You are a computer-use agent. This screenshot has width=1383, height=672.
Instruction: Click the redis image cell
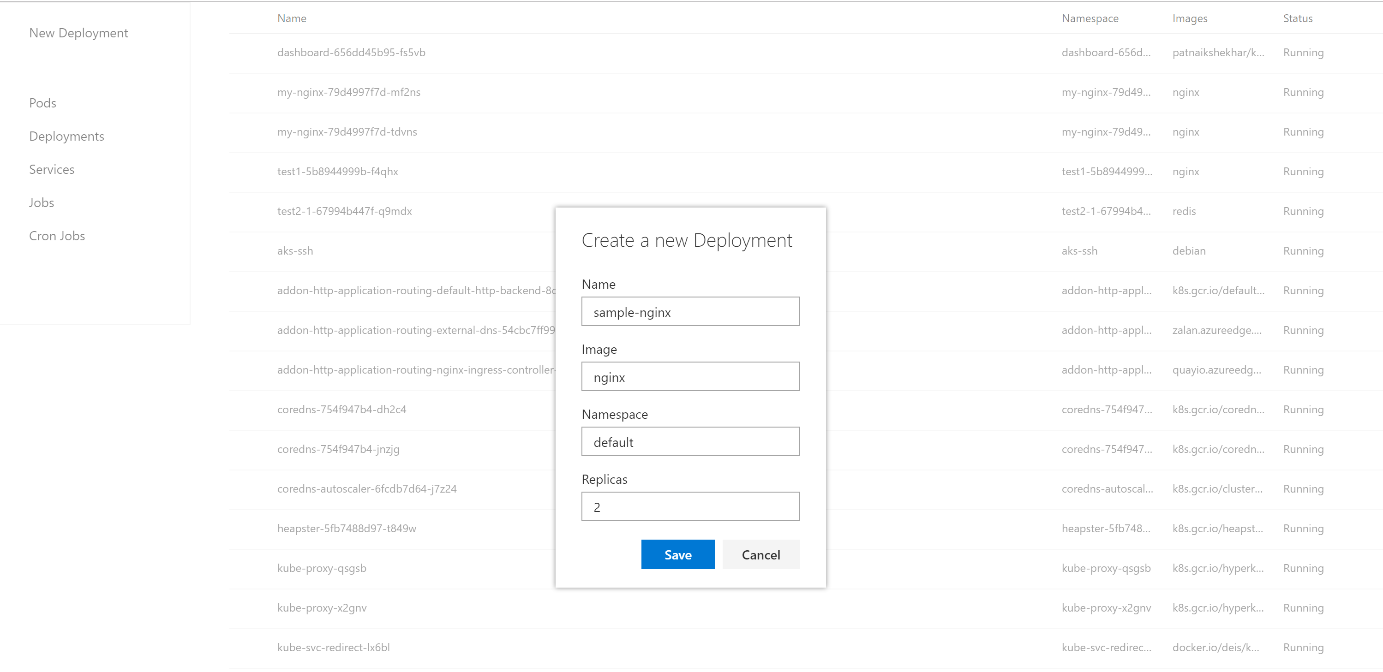pyautogui.click(x=1184, y=212)
